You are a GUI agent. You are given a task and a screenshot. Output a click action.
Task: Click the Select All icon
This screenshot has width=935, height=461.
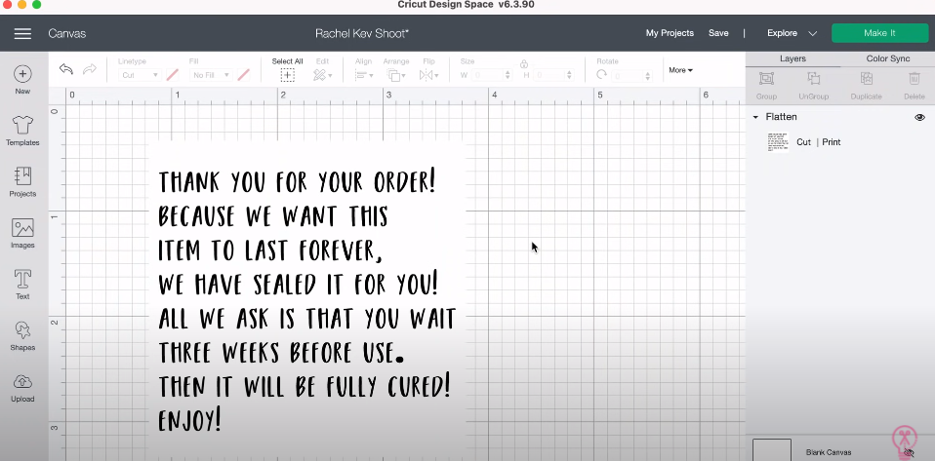(287, 75)
